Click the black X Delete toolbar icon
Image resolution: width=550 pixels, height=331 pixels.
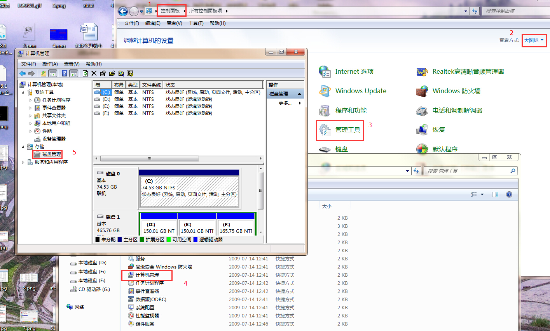[94, 73]
